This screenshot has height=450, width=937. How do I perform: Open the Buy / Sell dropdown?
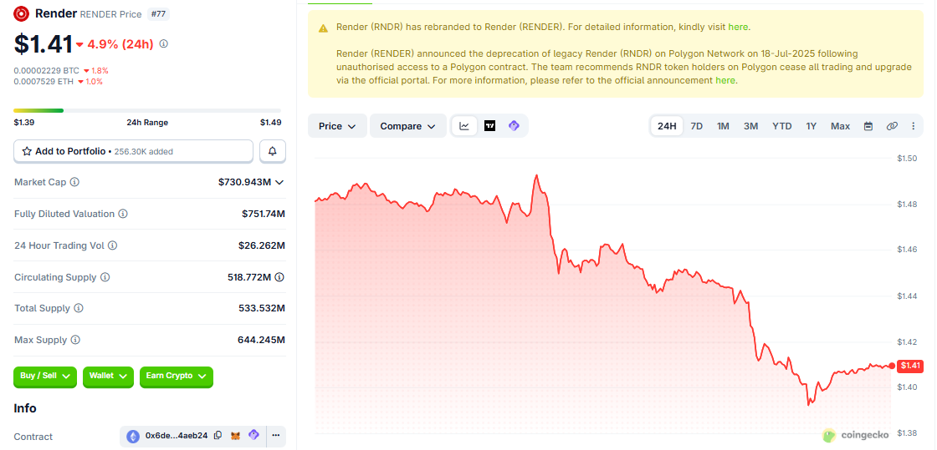tap(45, 376)
